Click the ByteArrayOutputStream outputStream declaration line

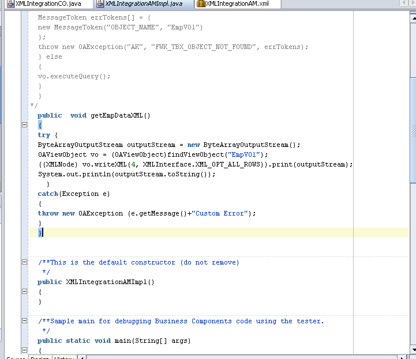(x=169, y=145)
